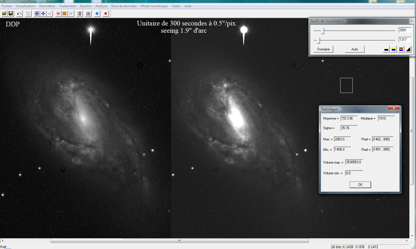Click the Min. value field 1406.0

click(x=342, y=149)
